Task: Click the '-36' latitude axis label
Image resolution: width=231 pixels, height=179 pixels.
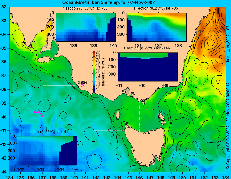Action: pyautogui.click(x=3, y=62)
